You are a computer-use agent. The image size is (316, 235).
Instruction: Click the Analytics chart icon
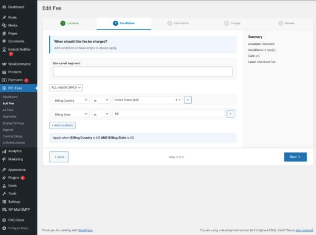4,151
